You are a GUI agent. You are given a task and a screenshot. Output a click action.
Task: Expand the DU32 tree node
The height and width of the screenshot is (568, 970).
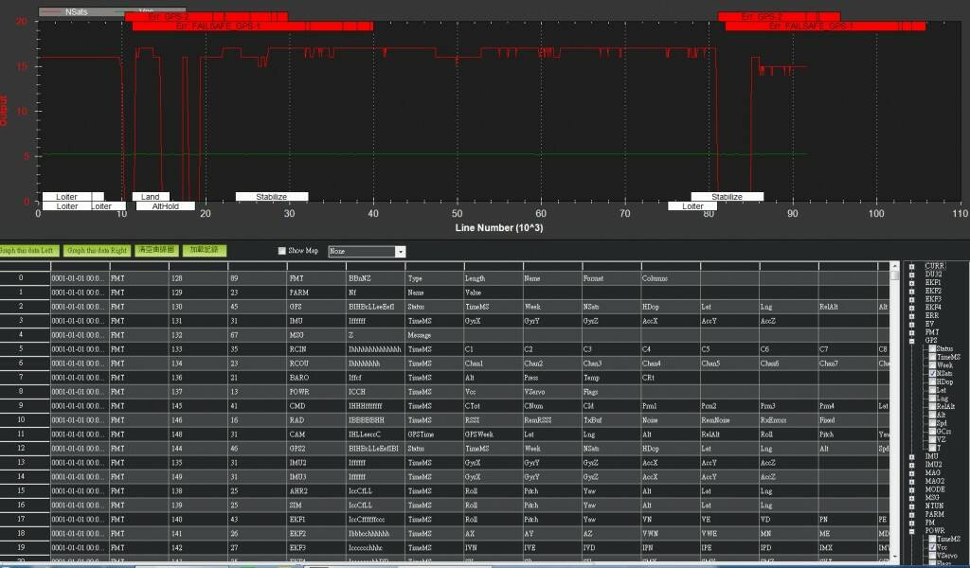pos(912,275)
